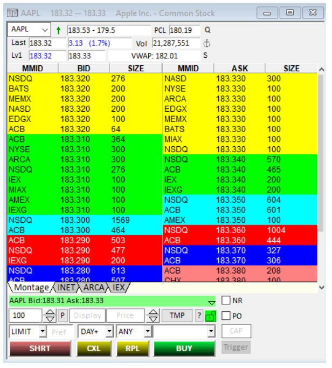Click the quantity field showing 100
Image resolution: width=332 pixels, height=368 pixels.
coord(25,316)
